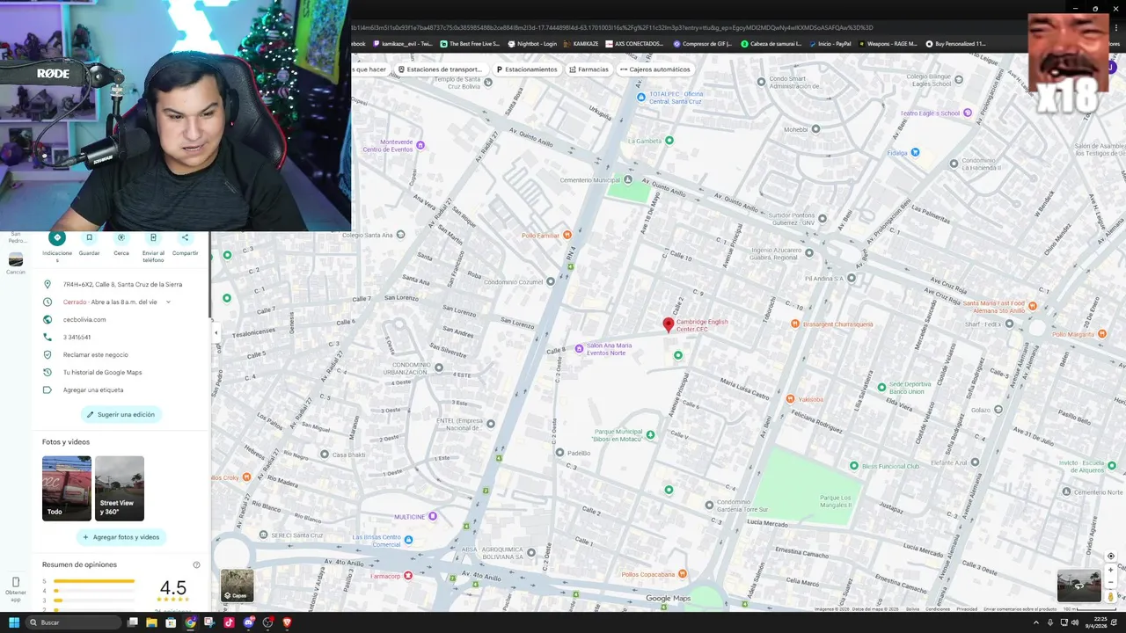This screenshot has height=633, width=1126.
Task: Click the La Gambeta marker
Action: [x=669, y=140]
